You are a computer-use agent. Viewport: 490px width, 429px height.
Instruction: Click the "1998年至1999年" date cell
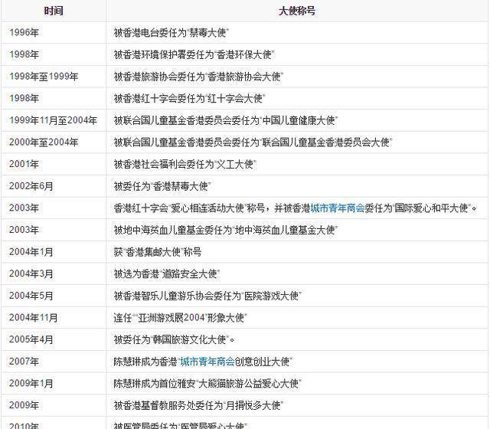click(44, 77)
